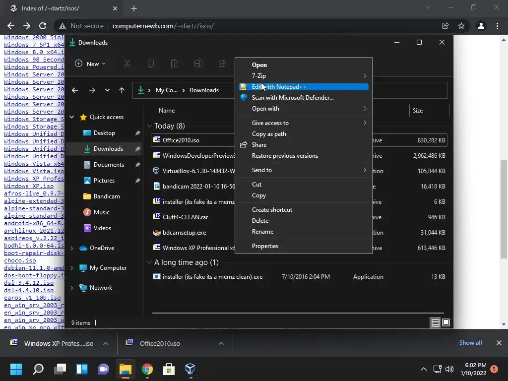
Task: Close the Chrome downloads bar
Action: [499, 343]
